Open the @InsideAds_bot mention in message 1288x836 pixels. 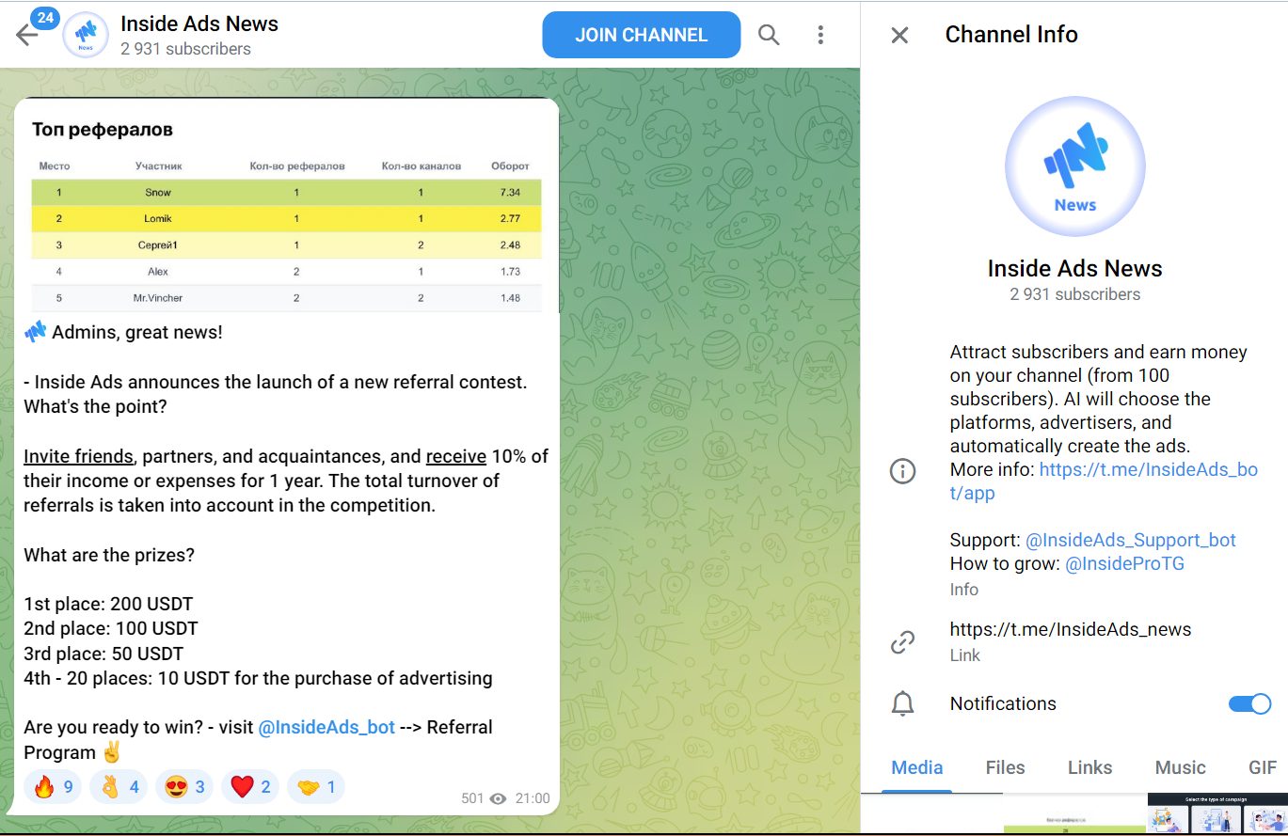326,728
